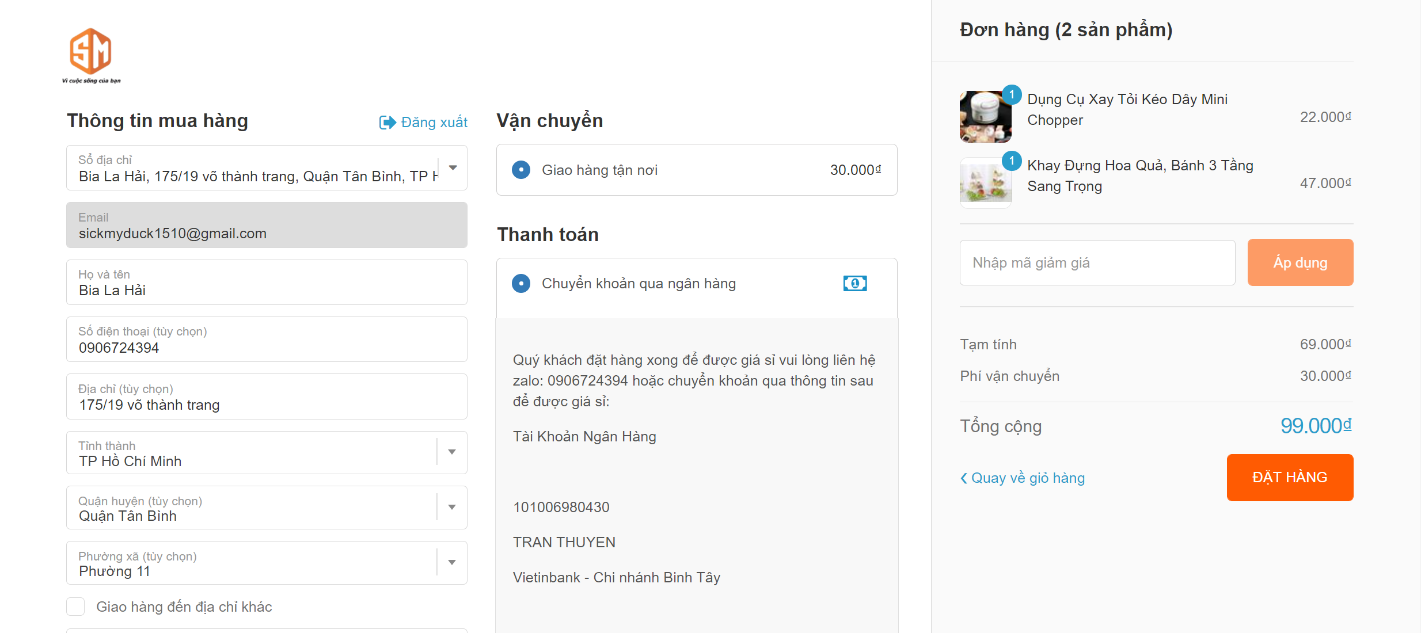Click the Đăng xuất link
Viewport: 1421px width, 633px height.
coord(434,123)
